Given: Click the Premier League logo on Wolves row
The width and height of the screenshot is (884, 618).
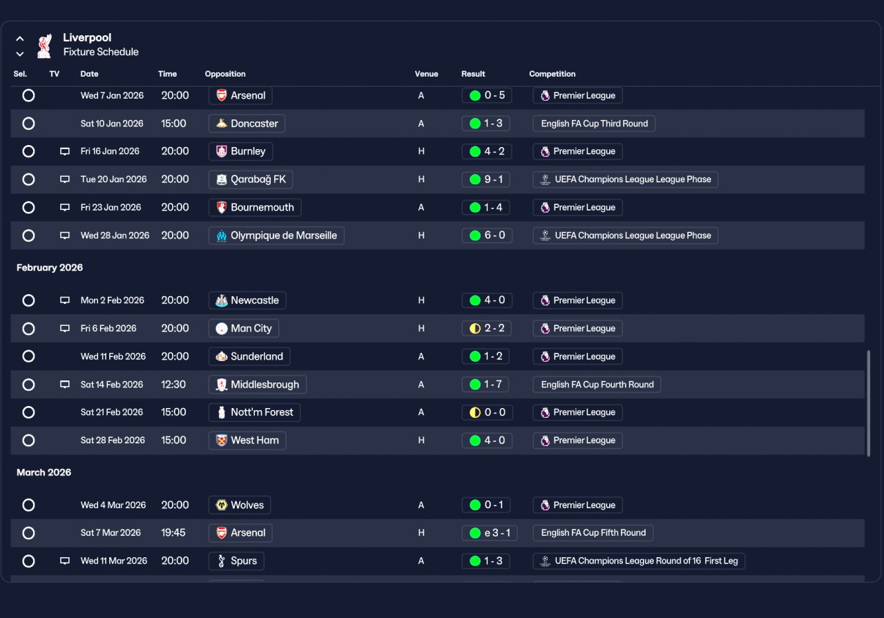Looking at the screenshot, I should [545, 505].
